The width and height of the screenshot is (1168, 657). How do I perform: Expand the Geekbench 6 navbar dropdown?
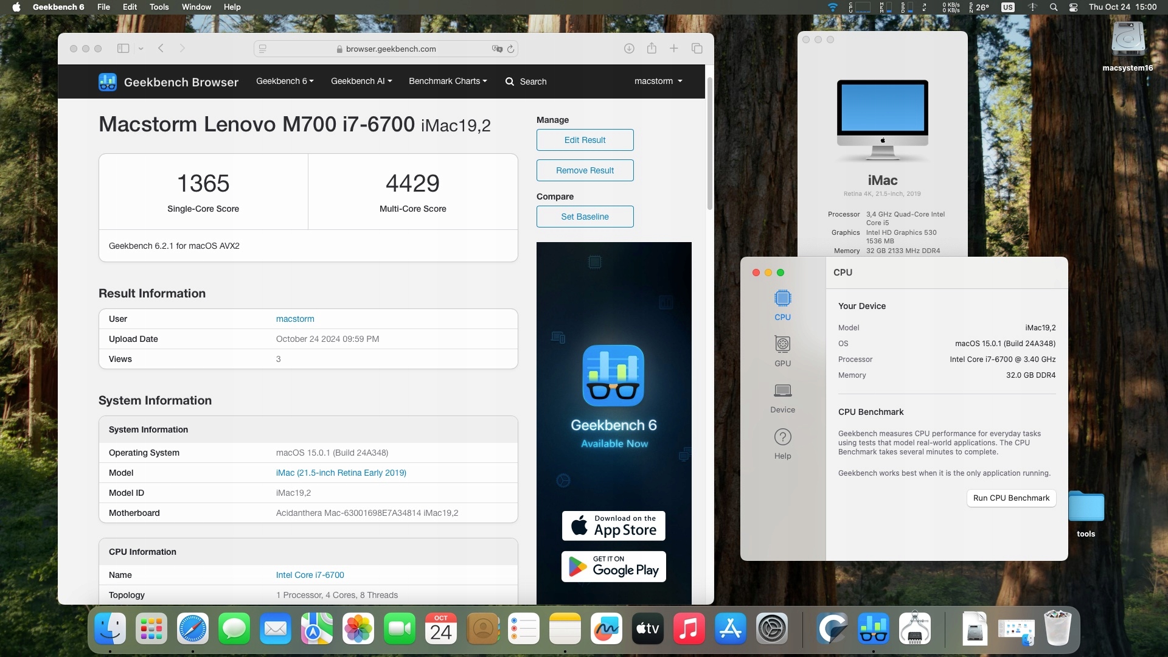285,81
